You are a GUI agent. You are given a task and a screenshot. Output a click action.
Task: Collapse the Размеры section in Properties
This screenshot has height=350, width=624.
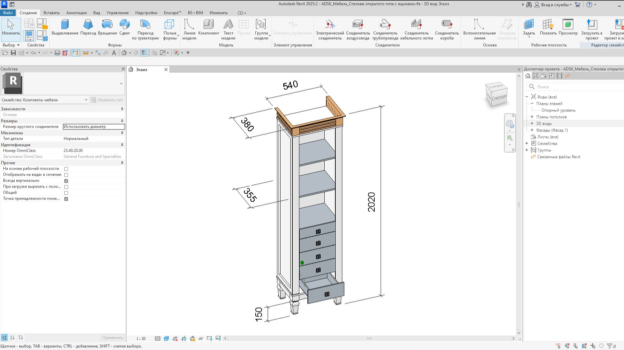(x=122, y=121)
